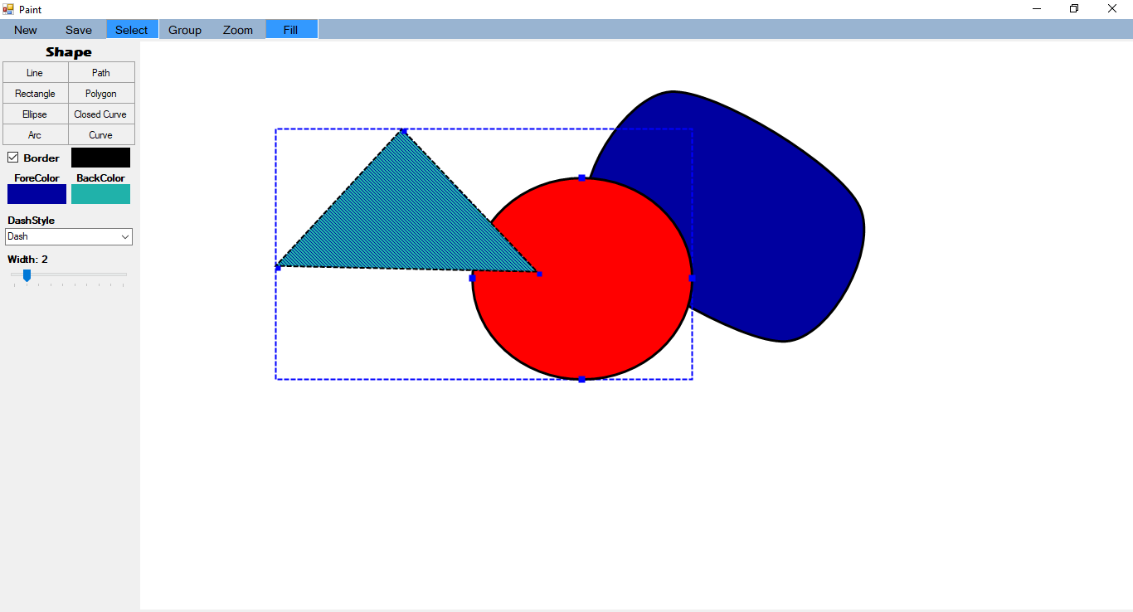Click the ellipse's top selection handle

(582, 177)
